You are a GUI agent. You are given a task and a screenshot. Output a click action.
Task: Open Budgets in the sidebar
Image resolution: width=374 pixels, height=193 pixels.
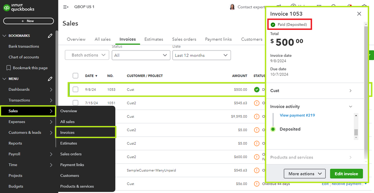tap(16, 186)
